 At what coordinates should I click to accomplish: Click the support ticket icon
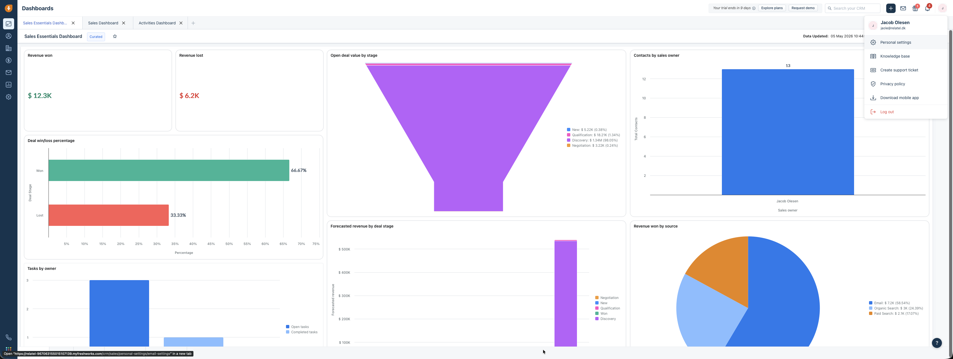(x=873, y=70)
